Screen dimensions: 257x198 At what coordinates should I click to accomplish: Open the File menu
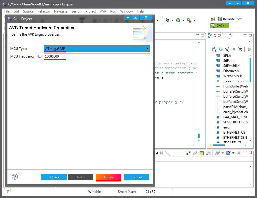coord(7,11)
